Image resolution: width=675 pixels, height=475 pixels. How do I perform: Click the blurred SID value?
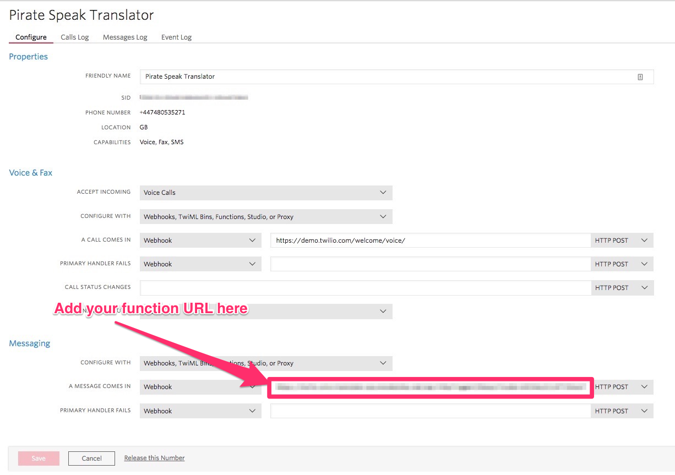[x=194, y=97]
